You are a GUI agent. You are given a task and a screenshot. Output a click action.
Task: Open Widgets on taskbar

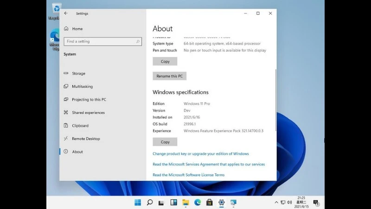[173, 202]
